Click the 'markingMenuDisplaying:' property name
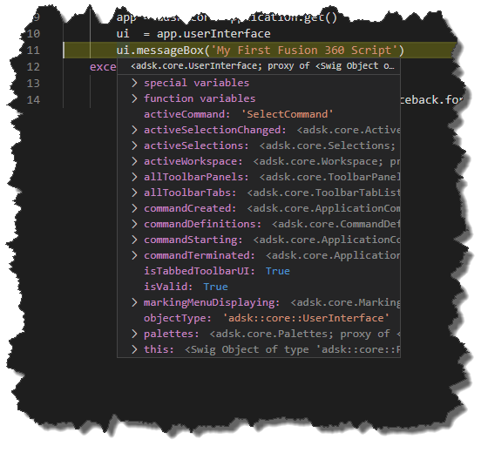Screen dimensions: 488x453 click(212, 302)
